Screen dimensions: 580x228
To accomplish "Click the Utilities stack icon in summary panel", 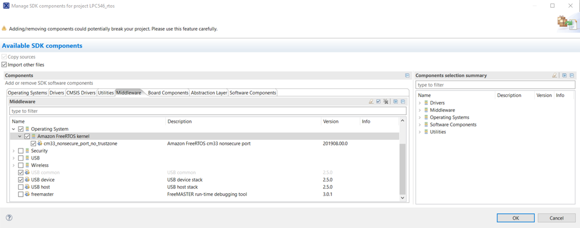I will point(426,132).
